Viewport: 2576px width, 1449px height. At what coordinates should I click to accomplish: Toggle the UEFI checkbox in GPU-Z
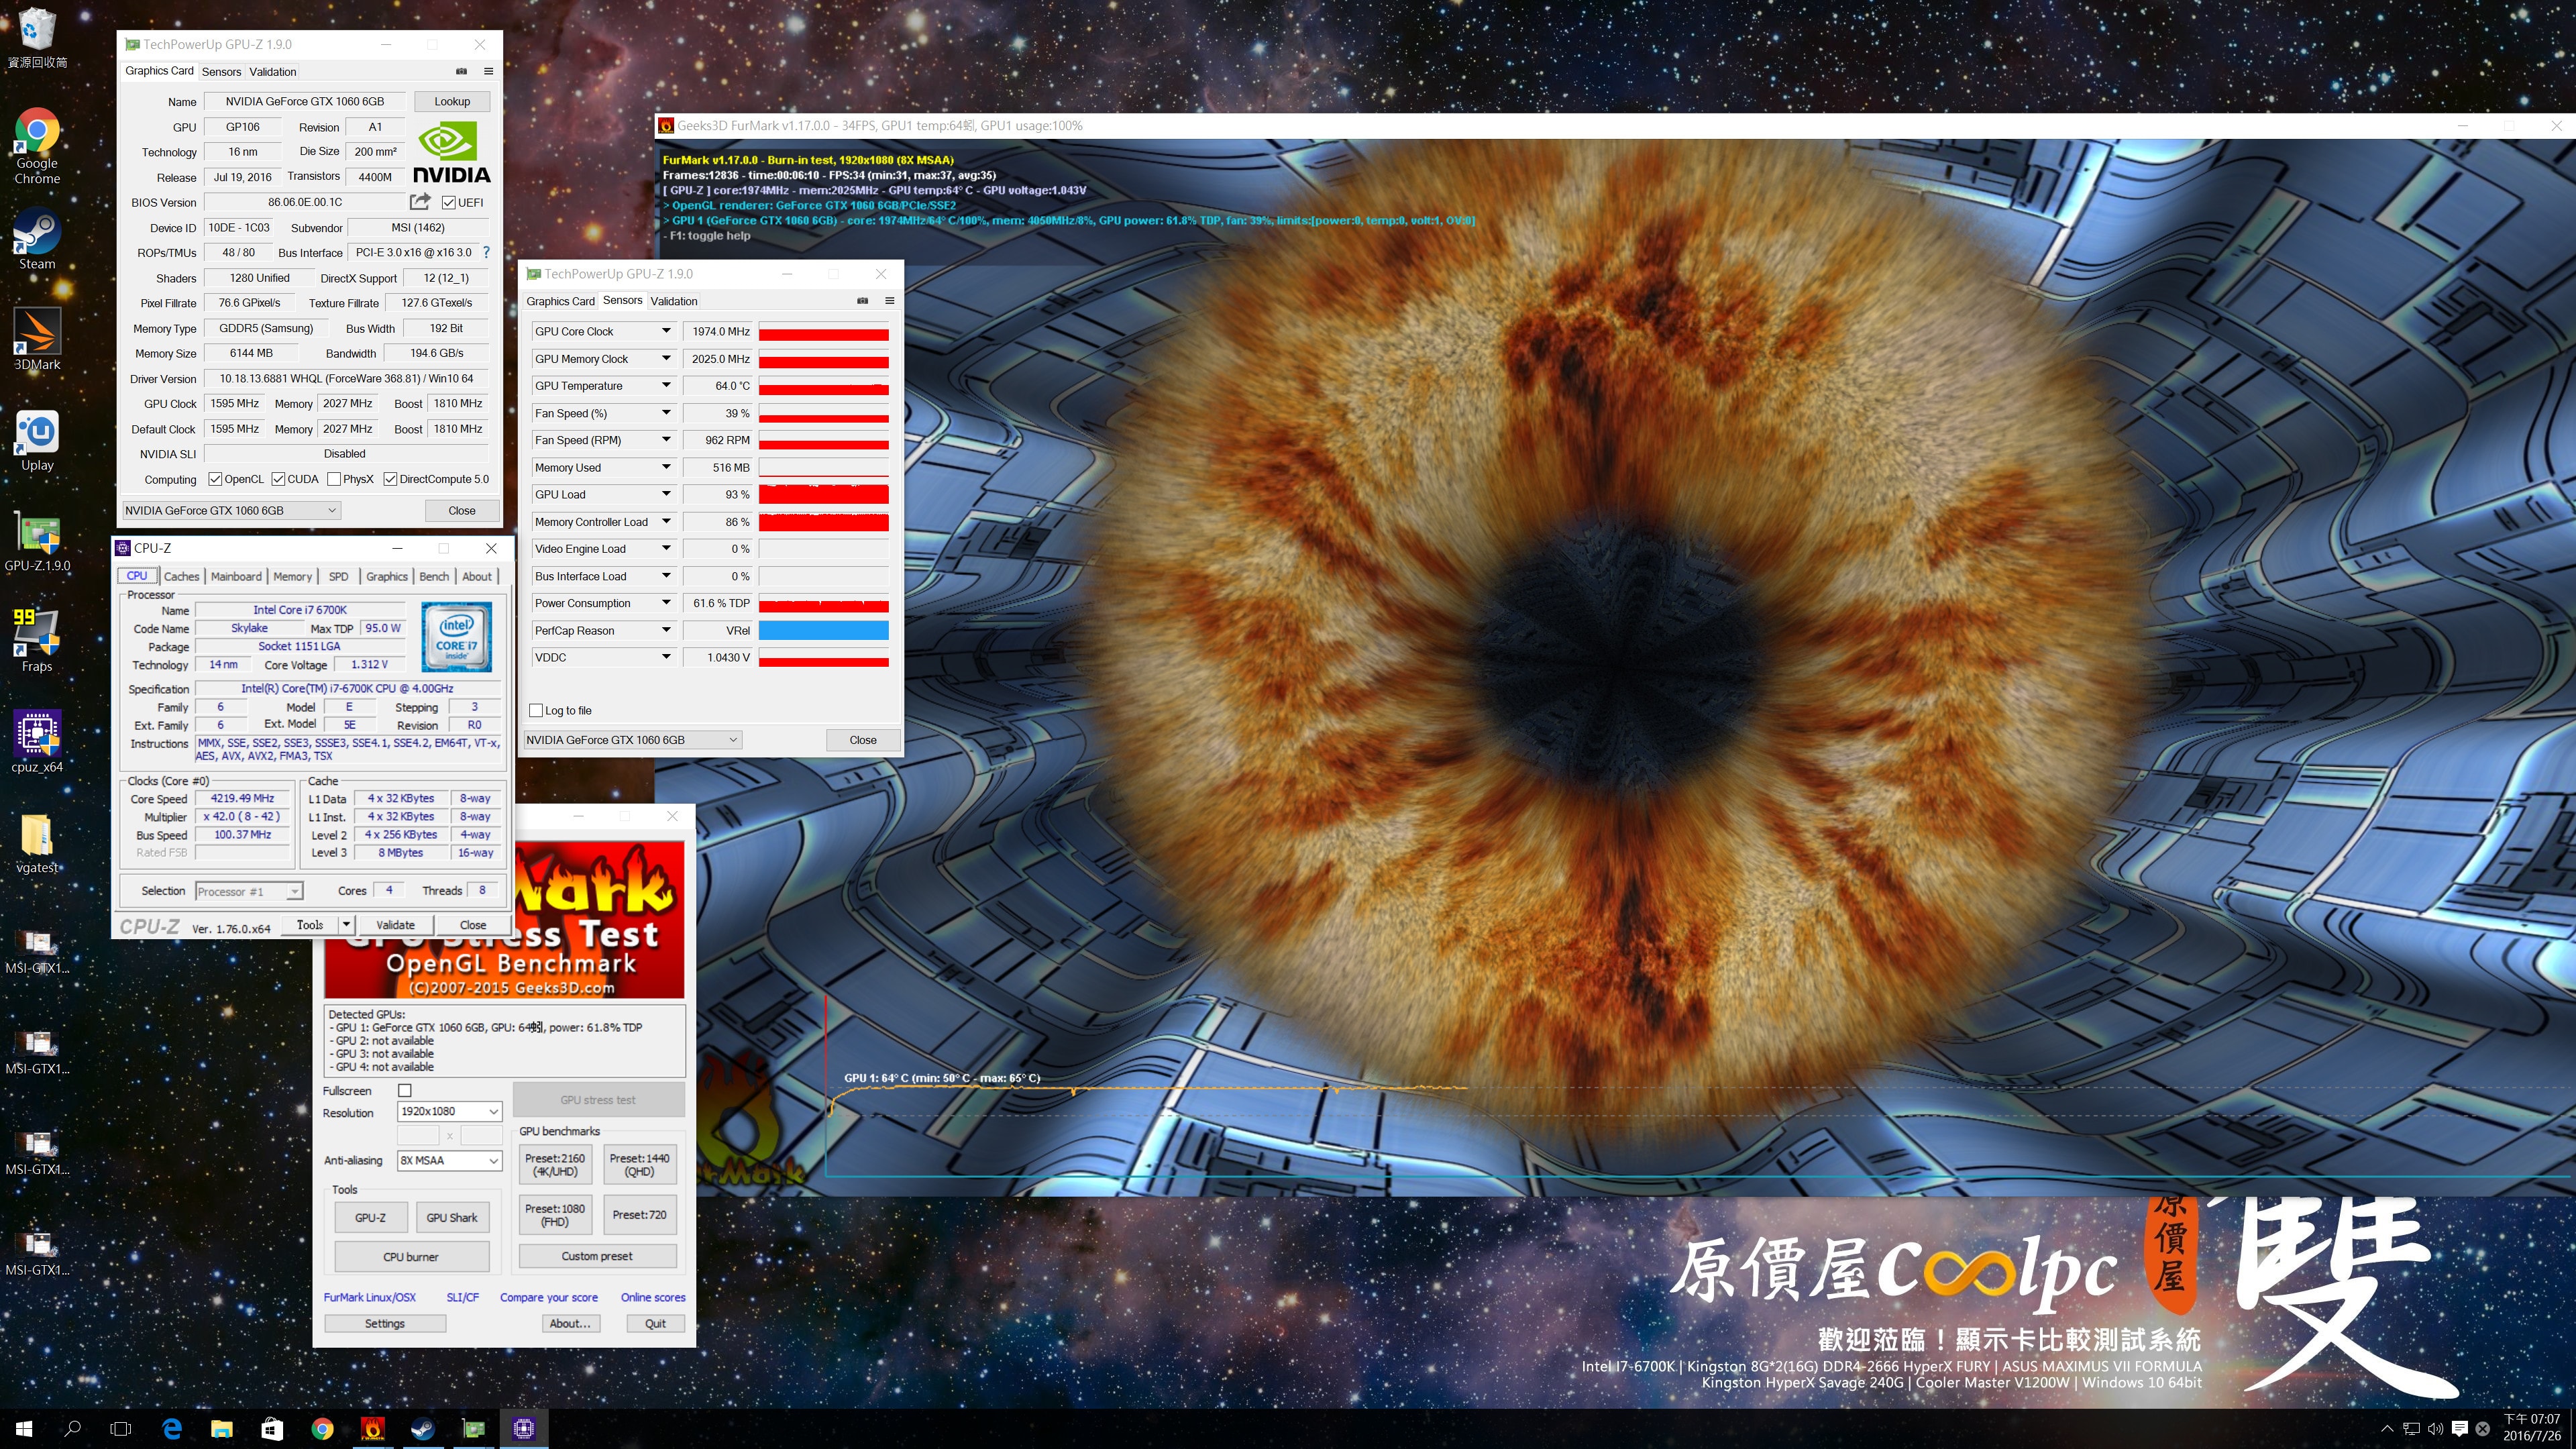click(449, 202)
